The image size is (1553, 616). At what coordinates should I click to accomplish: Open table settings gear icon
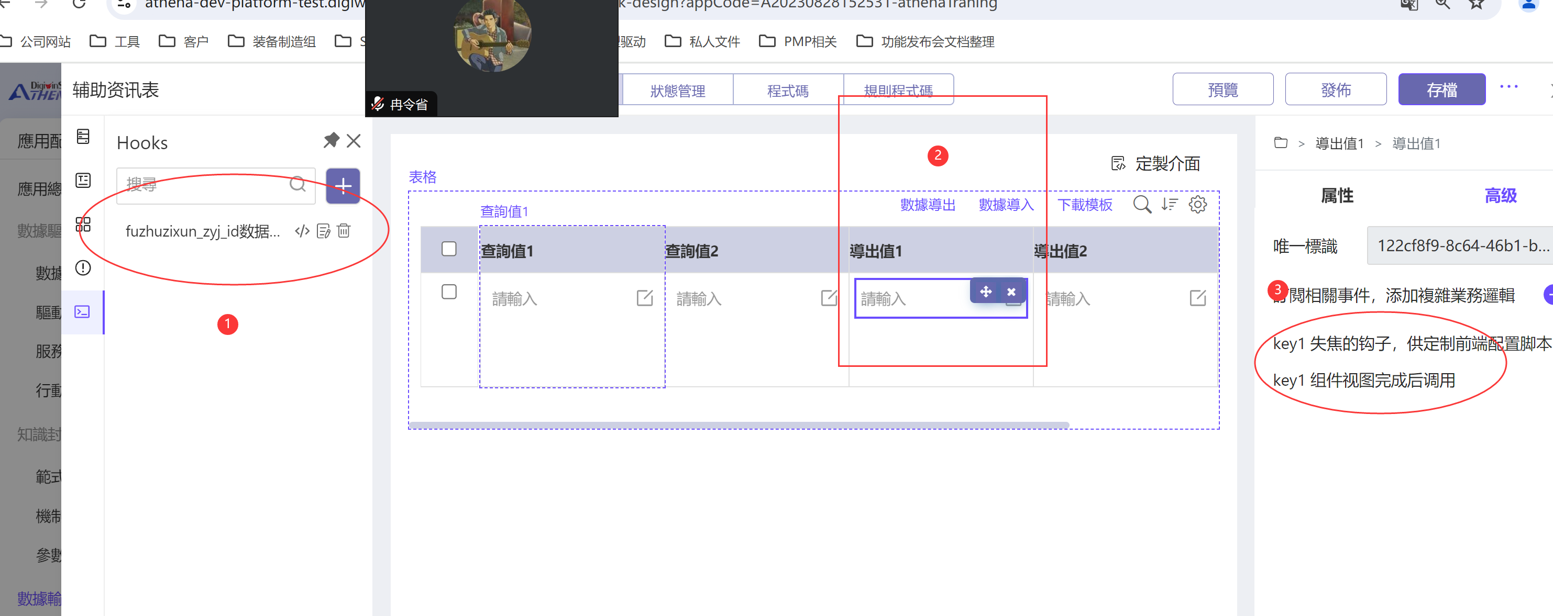point(1197,205)
